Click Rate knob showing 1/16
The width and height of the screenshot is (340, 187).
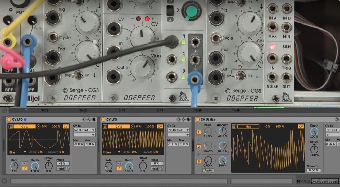108,166
